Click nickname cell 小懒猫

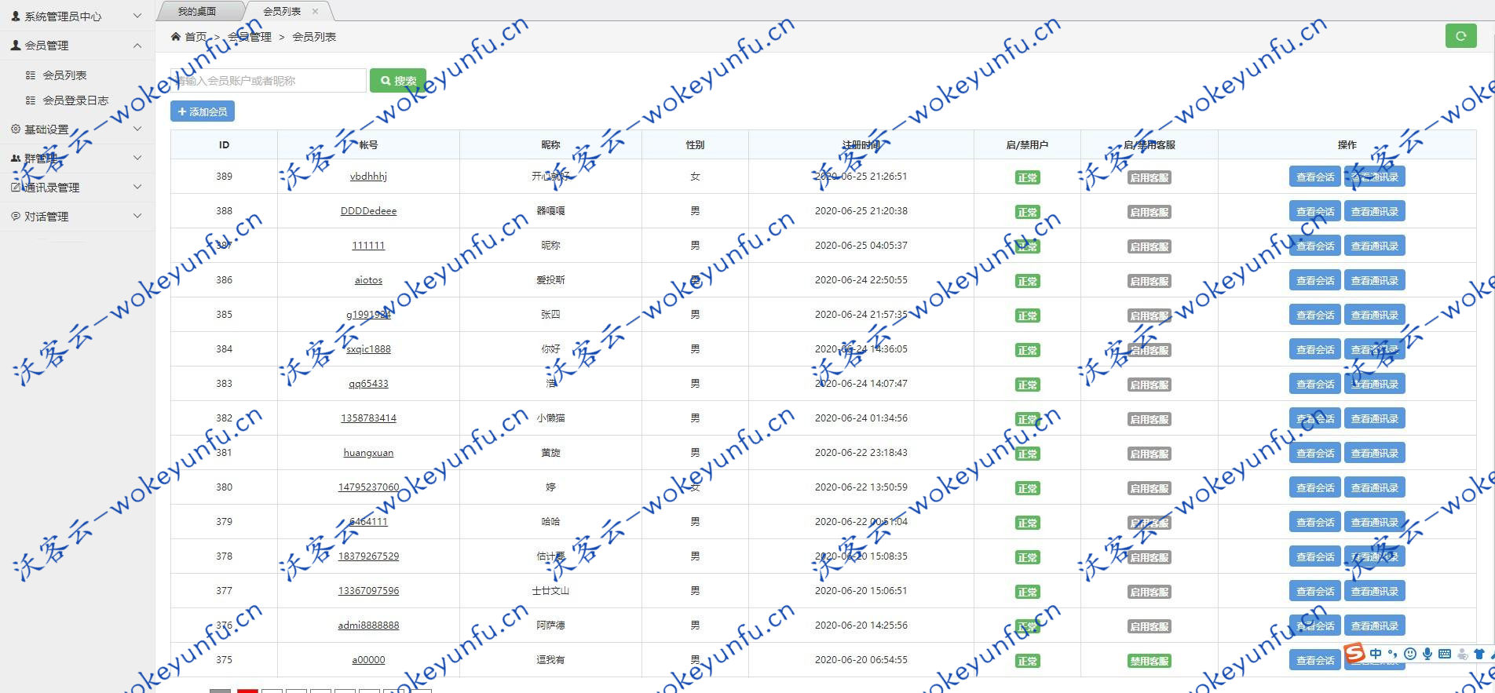(550, 418)
